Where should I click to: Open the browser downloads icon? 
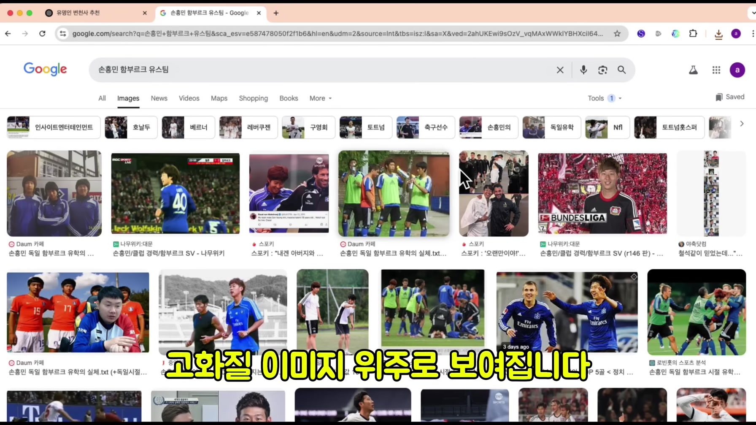pos(718,34)
